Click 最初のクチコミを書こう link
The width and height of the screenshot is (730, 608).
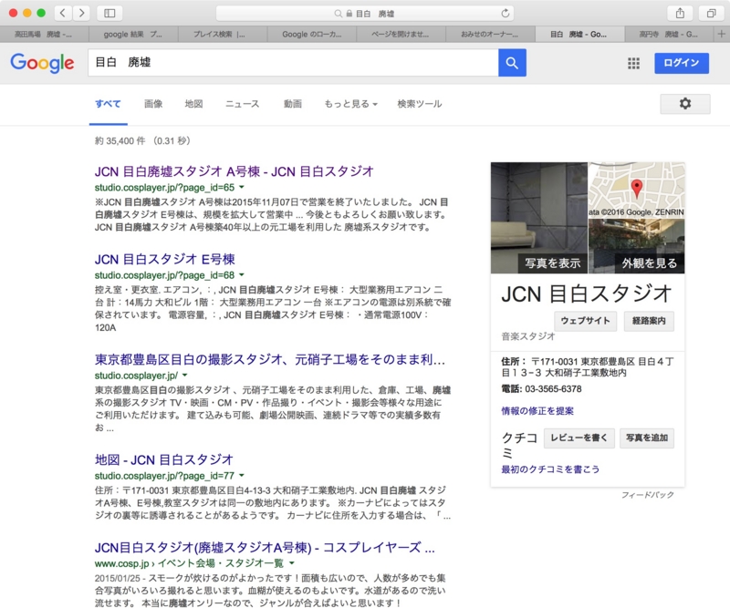coord(550,469)
